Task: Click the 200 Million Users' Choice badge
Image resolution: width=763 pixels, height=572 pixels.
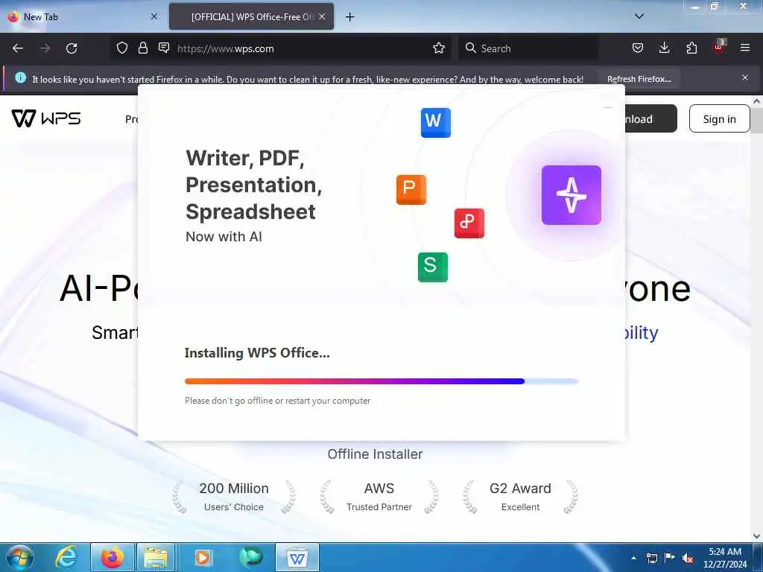Action: click(x=234, y=497)
